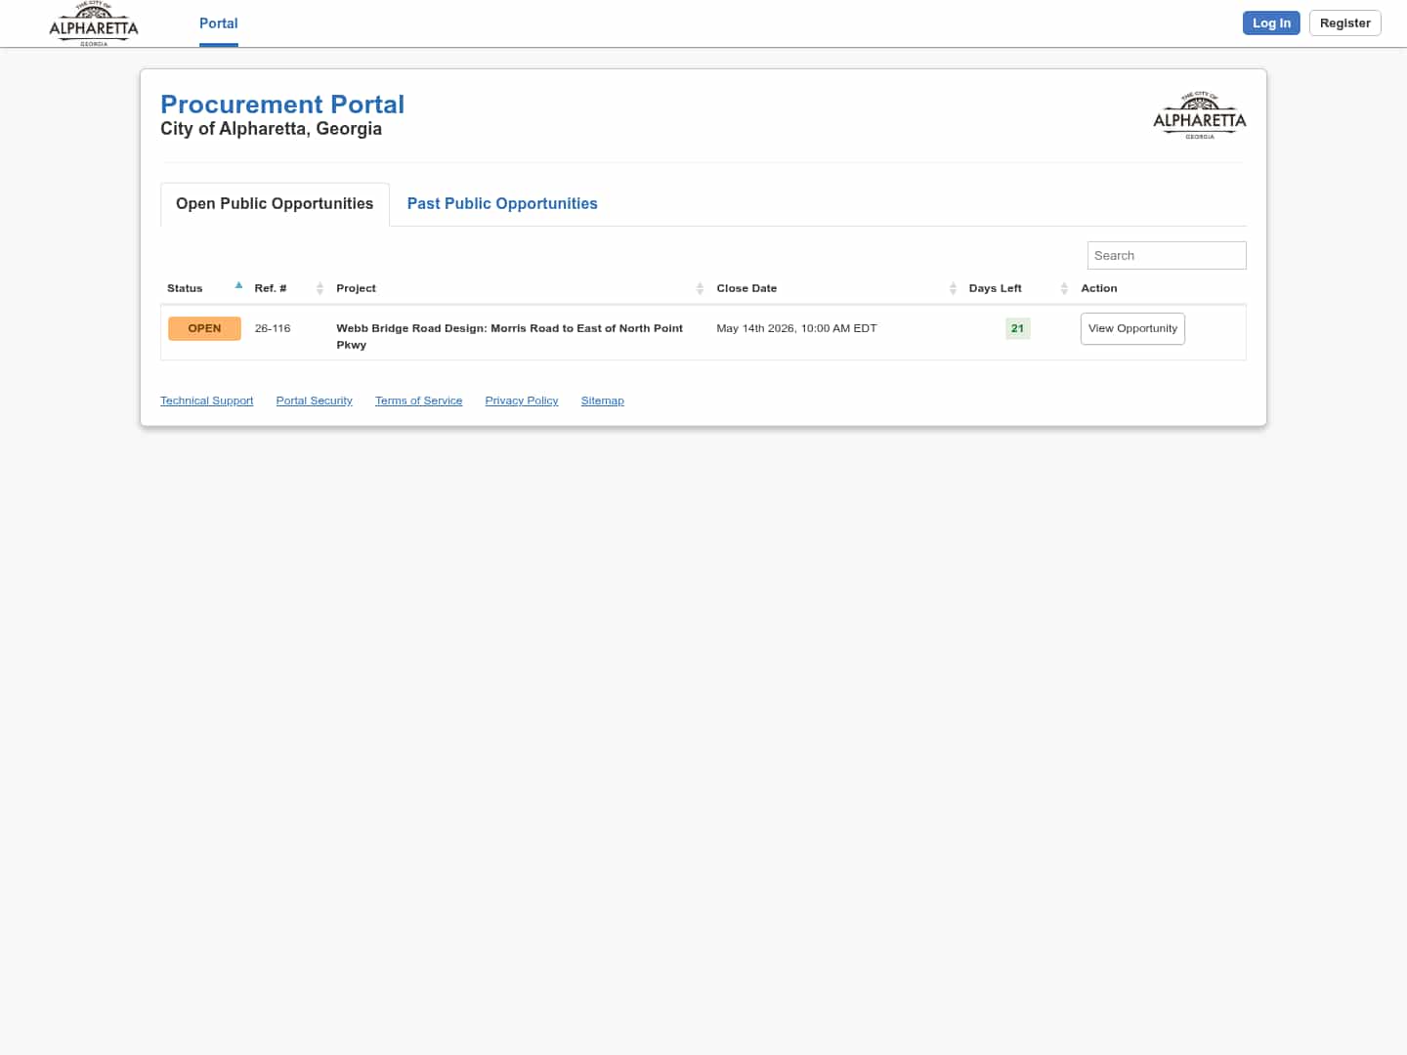The image size is (1407, 1055).
Task: Click the Portal navigation menu item
Action: (218, 23)
